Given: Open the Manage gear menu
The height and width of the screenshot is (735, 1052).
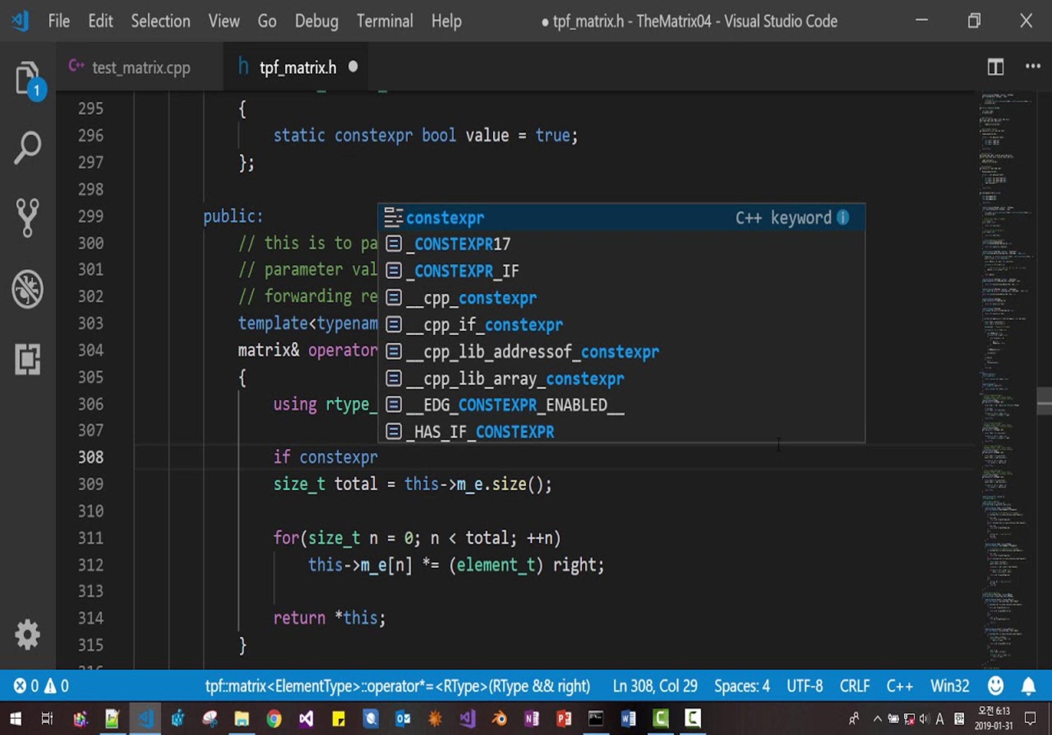Looking at the screenshot, I should point(27,635).
